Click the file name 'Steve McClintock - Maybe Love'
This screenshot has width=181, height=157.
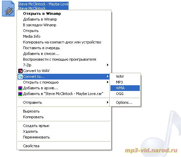pos(43,4)
